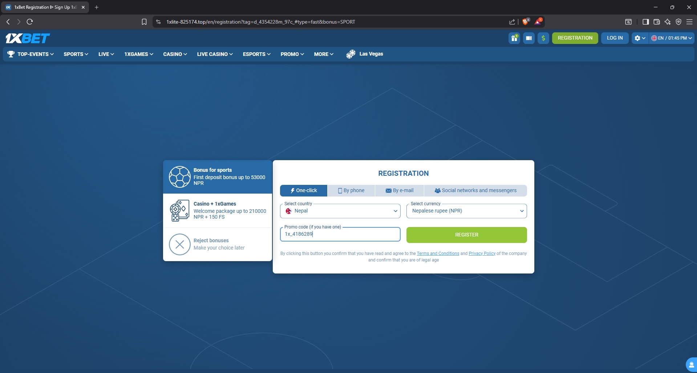Click the 1XBET logo
The image size is (697, 373).
point(28,38)
